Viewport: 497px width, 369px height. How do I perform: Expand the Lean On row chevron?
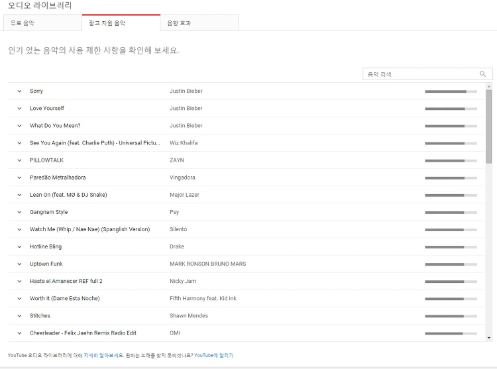tap(19, 195)
